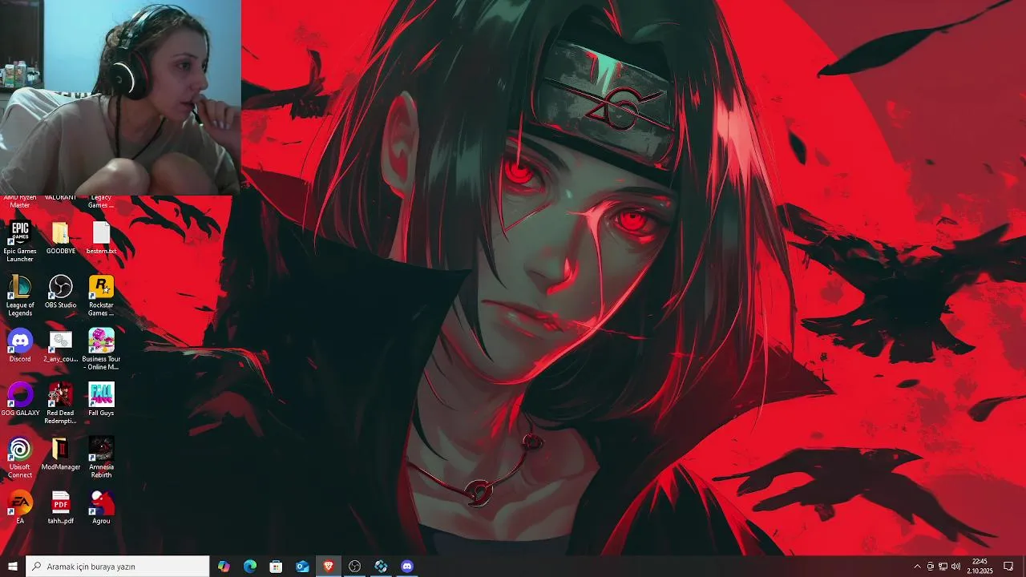The image size is (1026, 577).
Task: Switch to Brave browser in taskbar
Action: [x=329, y=567]
